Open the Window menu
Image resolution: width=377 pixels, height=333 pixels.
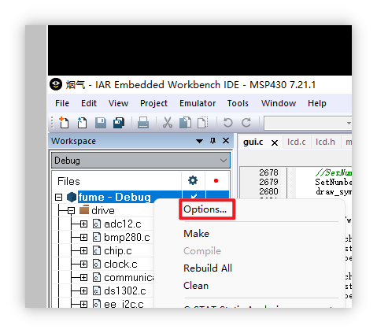[x=279, y=103]
